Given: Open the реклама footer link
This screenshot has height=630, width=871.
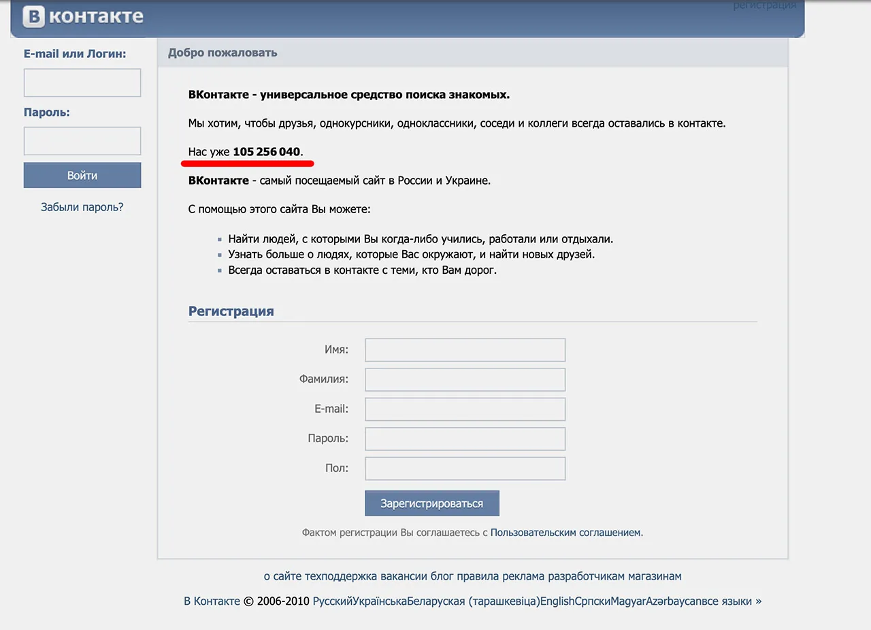Looking at the screenshot, I should [x=523, y=576].
